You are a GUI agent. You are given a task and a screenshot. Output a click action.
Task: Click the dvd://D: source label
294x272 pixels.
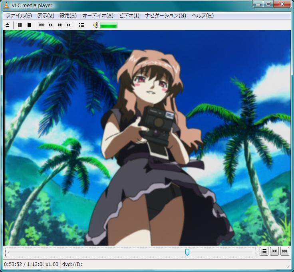72,264
